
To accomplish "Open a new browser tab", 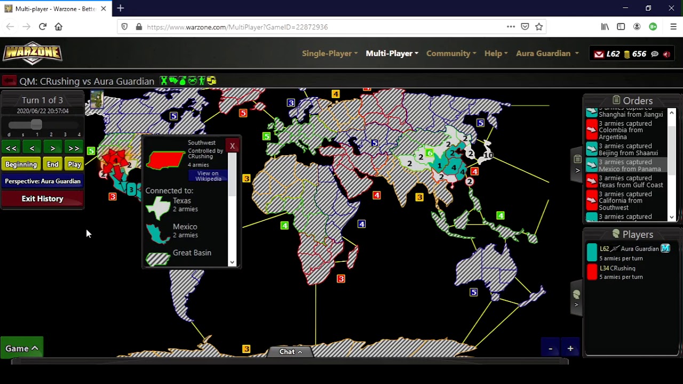I will coord(121,9).
